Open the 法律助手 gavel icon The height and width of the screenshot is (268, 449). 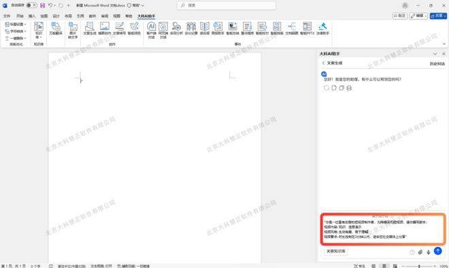pos(322,29)
